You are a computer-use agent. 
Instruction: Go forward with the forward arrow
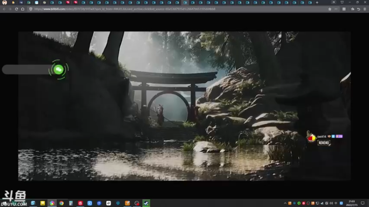[x=10, y=9]
